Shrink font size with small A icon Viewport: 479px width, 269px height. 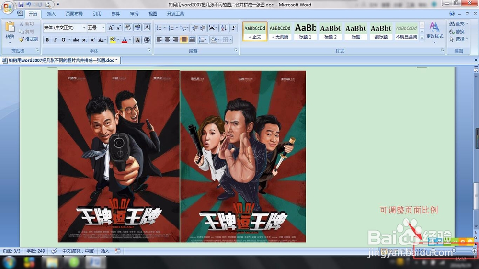[118, 28]
